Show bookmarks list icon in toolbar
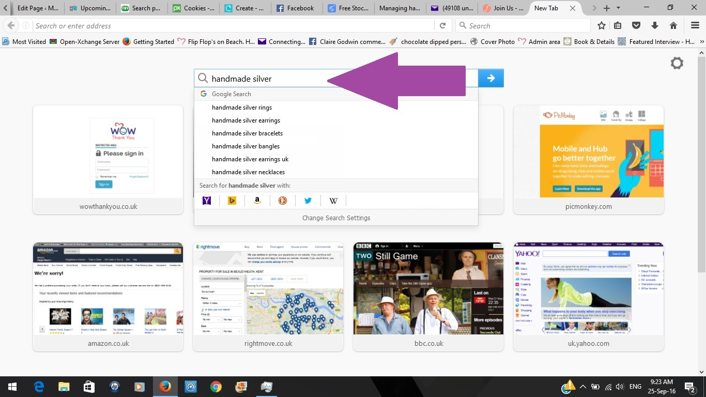The image size is (706, 397). point(618,25)
